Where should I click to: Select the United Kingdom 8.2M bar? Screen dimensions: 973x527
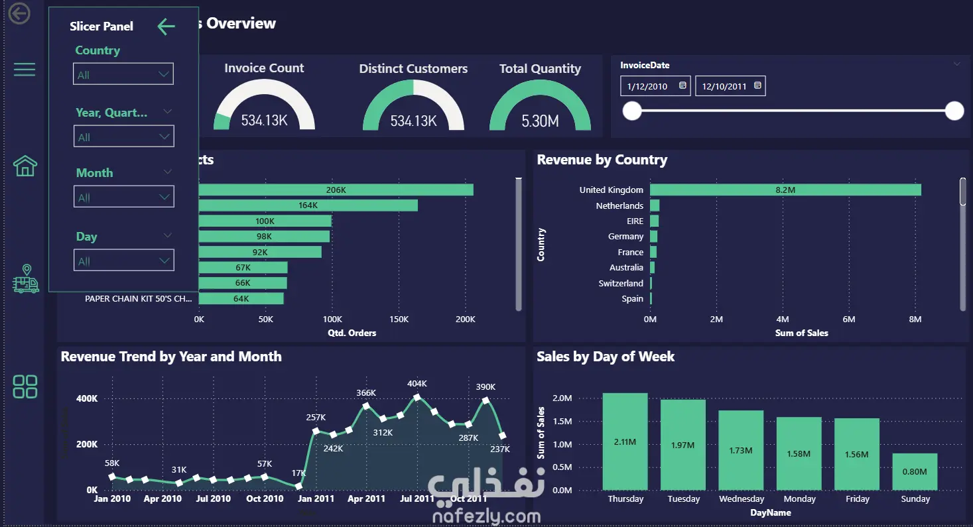pos(785,190)
